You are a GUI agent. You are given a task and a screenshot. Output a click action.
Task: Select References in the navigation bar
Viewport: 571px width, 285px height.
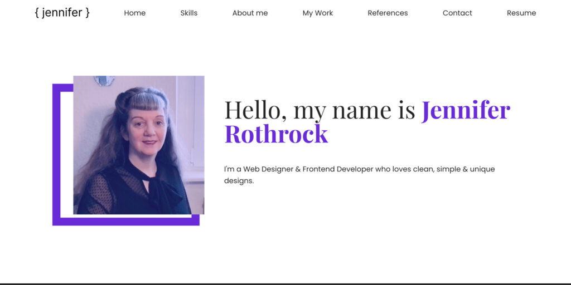tap(388, 13)
